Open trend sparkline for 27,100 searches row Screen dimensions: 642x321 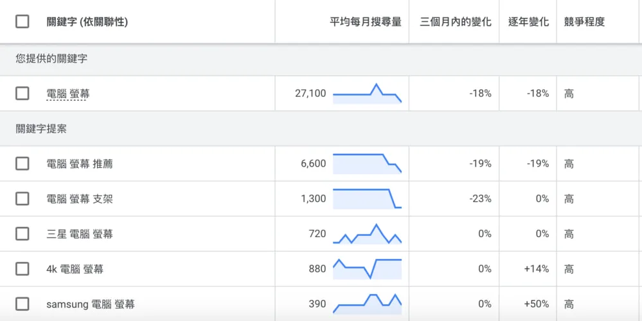(x=367, y=94)
